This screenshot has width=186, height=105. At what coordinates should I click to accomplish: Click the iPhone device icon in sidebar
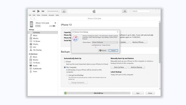(31, 24)
